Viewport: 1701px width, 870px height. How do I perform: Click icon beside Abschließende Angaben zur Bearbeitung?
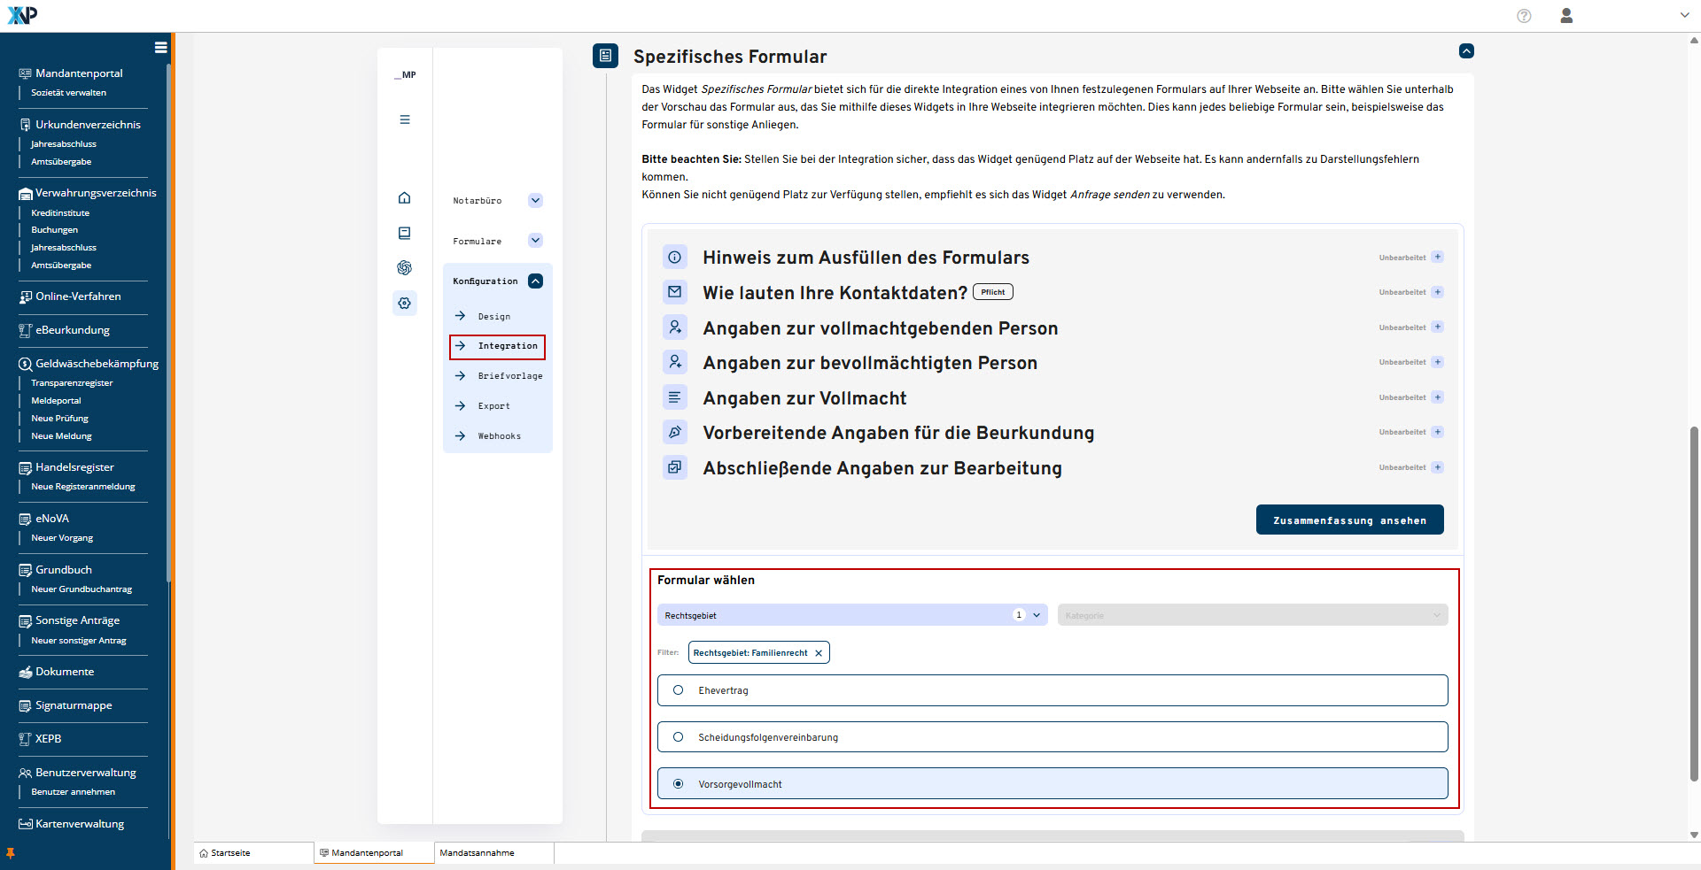point(675,467)
